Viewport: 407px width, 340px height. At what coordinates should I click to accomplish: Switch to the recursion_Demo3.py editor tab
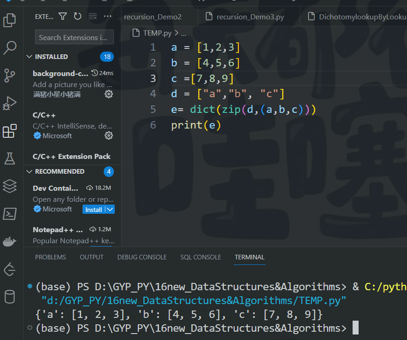[248, 17]
